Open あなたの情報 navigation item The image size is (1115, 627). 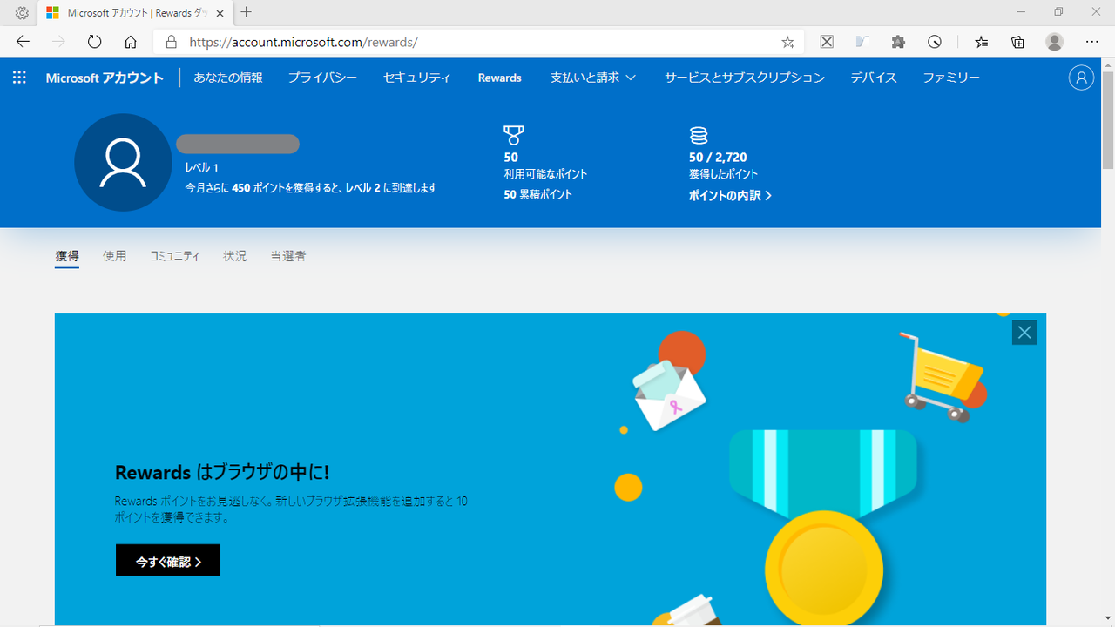[228, 78]
